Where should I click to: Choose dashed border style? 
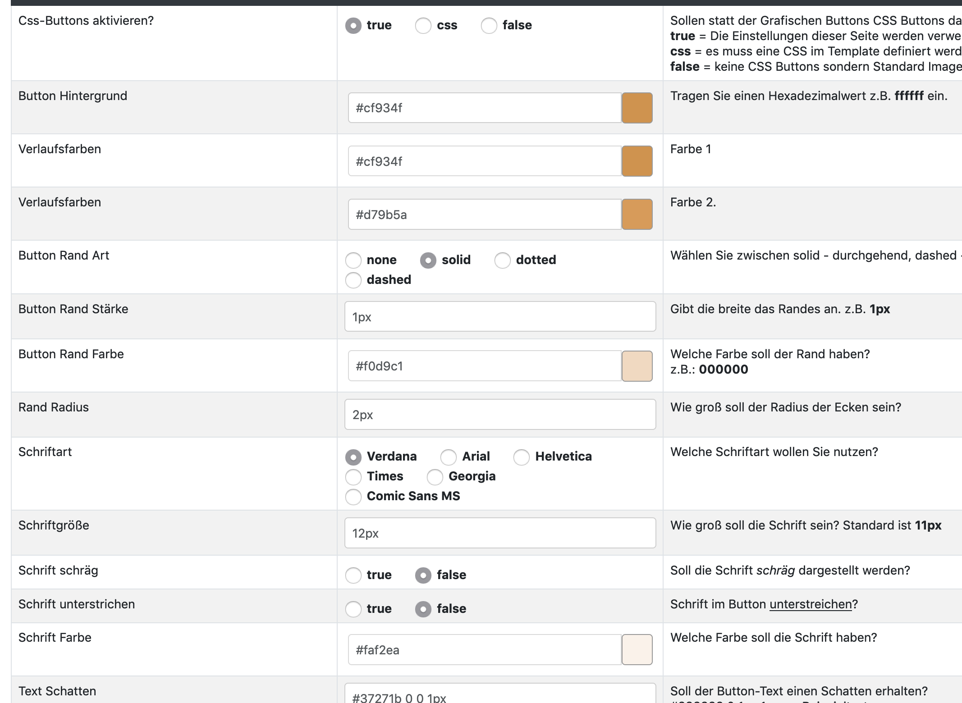coord(353,280)
